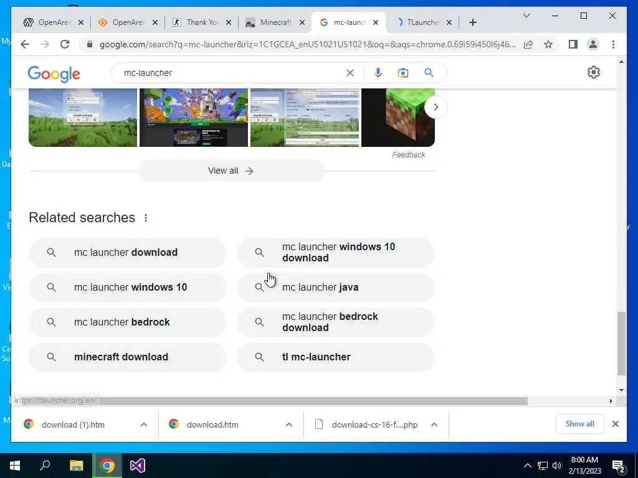
Task: Click View all images button
Action: tap(231, 171)
